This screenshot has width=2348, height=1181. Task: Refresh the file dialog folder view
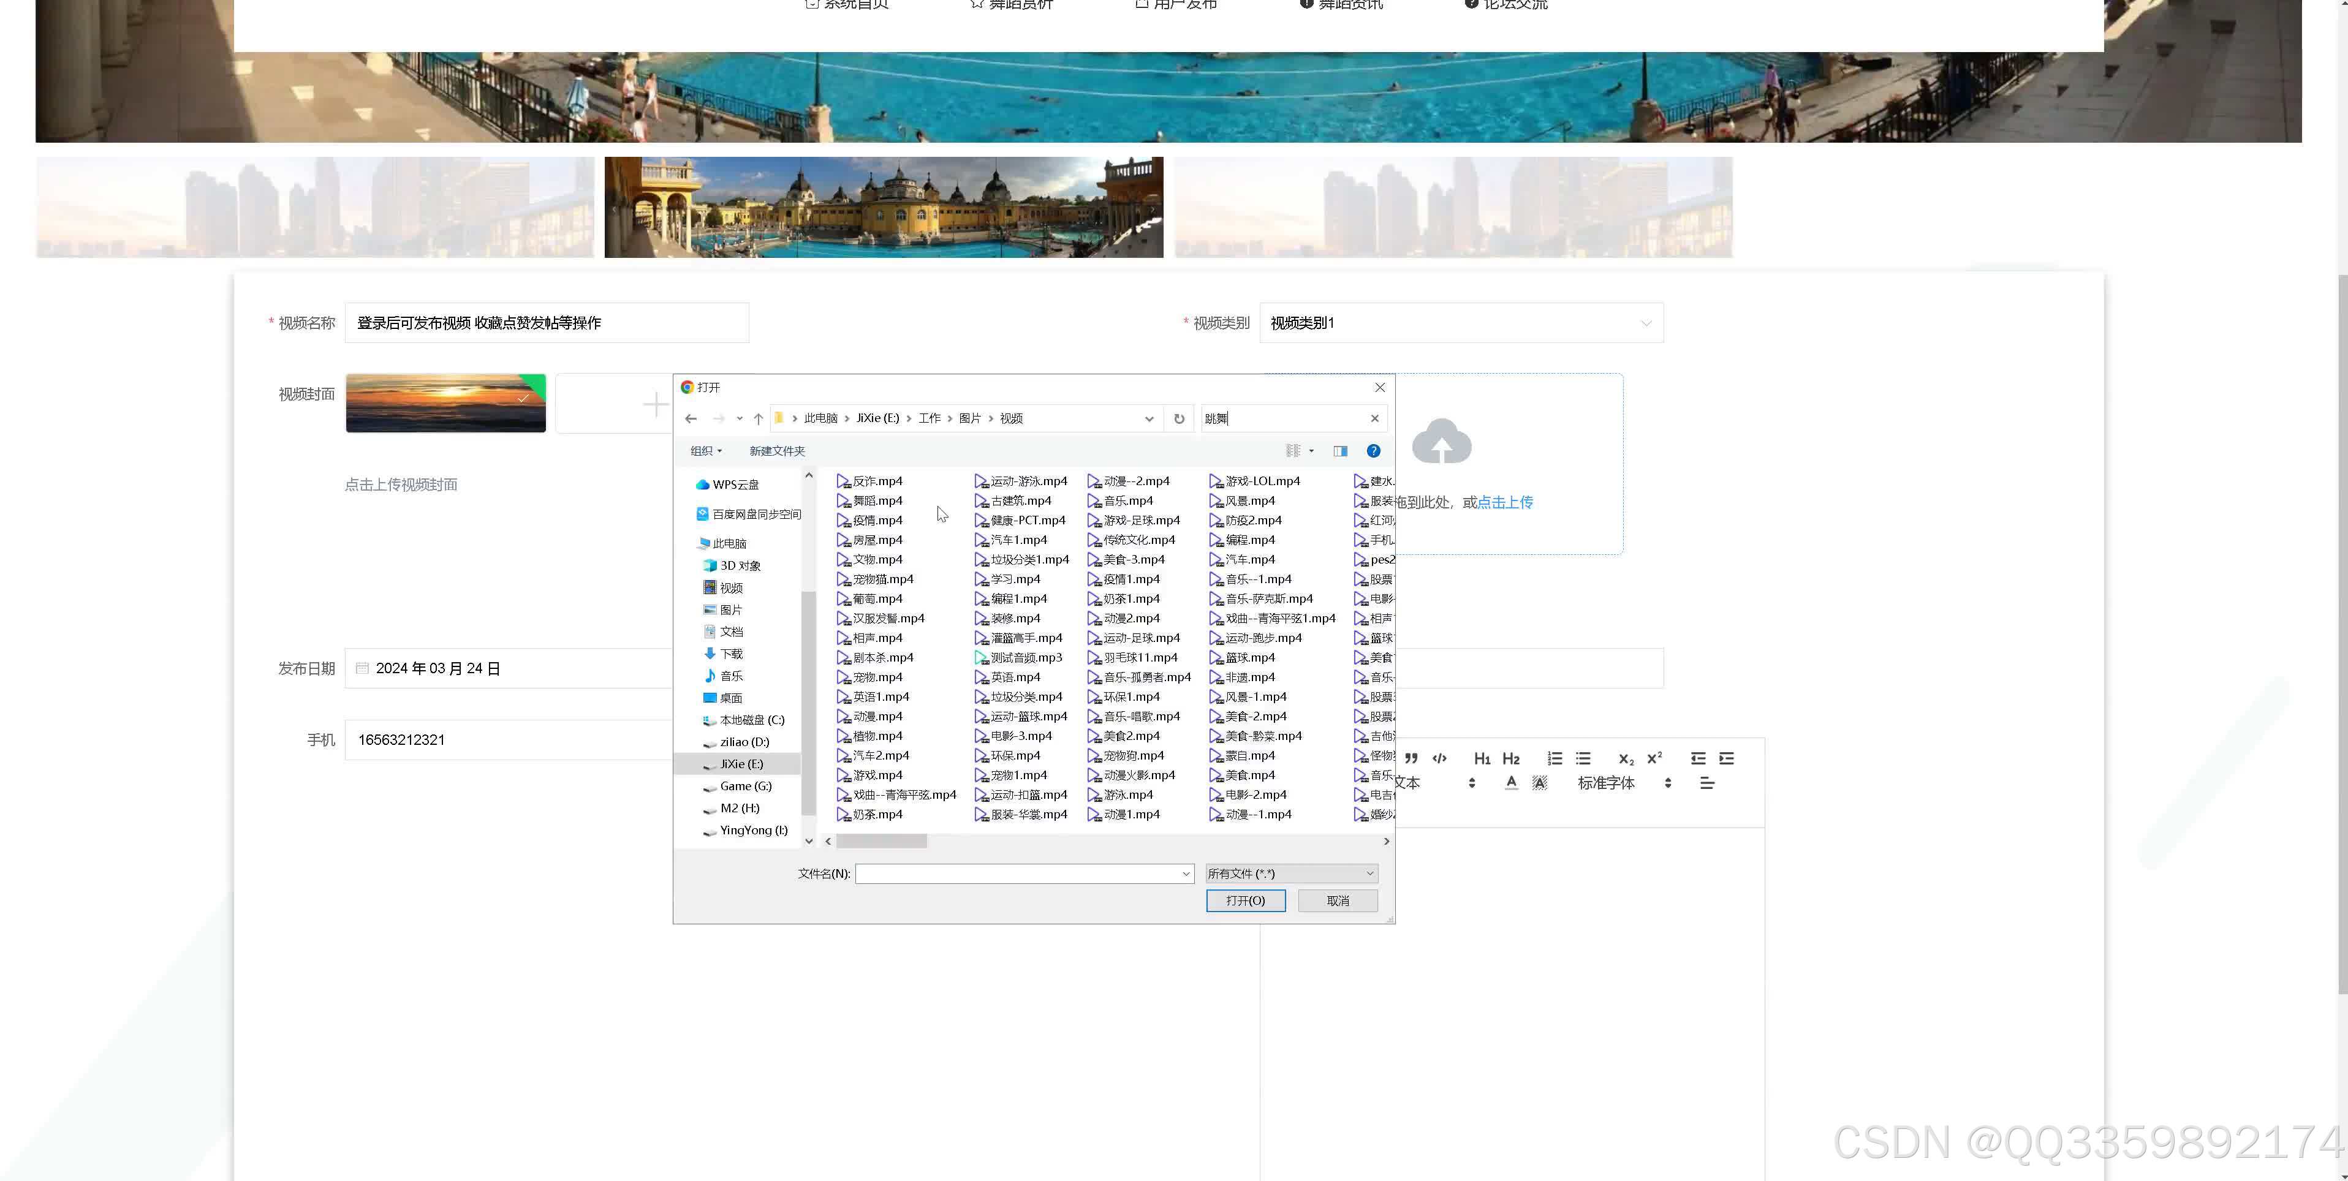(1180, 418)
